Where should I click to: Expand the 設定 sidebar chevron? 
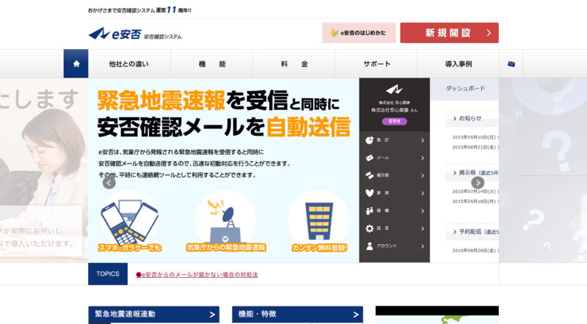pos(423,229)
